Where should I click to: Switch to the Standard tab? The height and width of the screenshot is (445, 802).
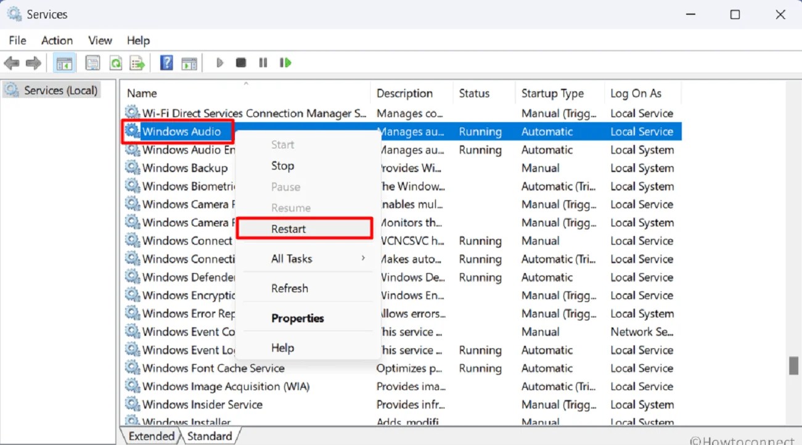[210, 436]
